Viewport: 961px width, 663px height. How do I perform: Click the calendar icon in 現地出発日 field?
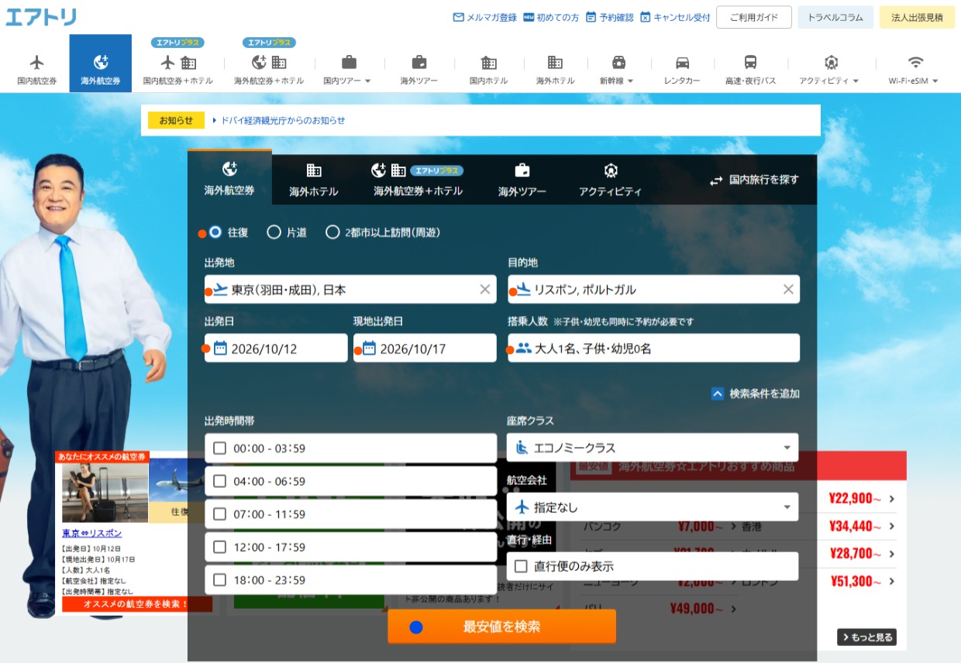pyautogui.click(x=369, y=349)
